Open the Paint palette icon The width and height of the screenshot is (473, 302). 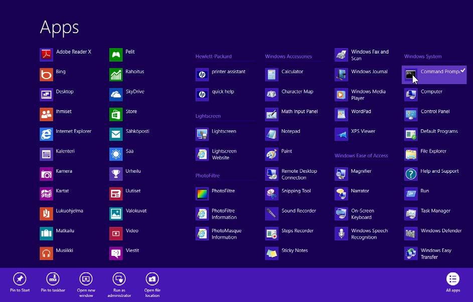pos(272,154)
